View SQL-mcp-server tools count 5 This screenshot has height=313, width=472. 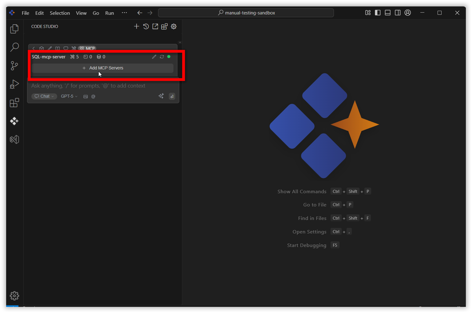(x=74, y=57)
